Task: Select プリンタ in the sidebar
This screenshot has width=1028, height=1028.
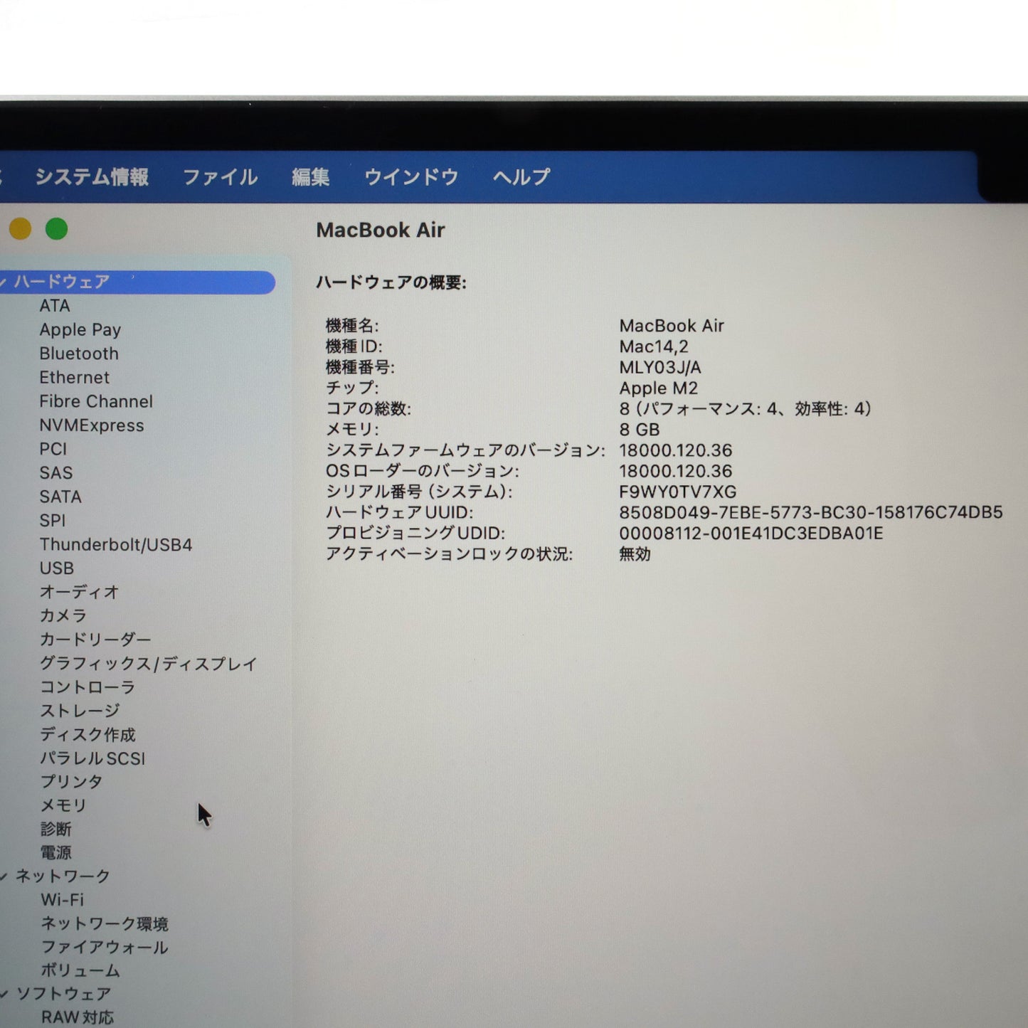Action: tap(71, 782)
